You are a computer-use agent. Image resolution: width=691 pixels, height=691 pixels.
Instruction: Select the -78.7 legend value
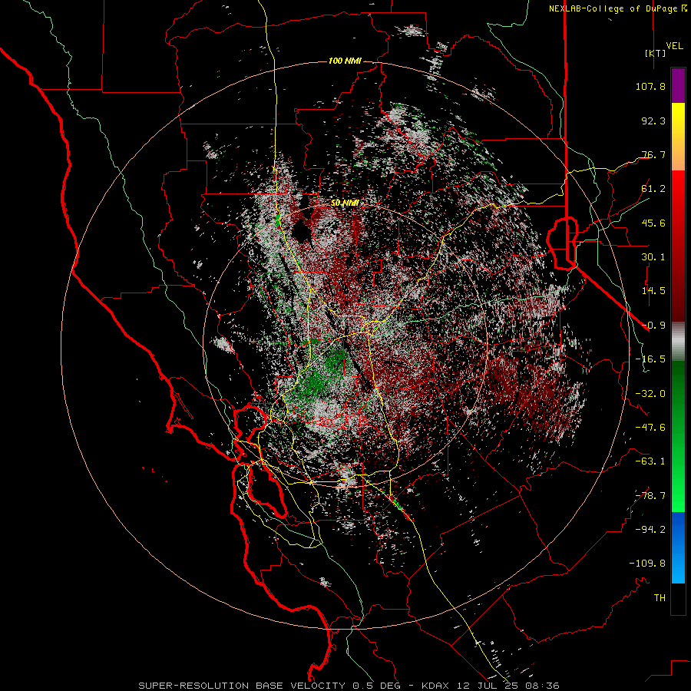(x=650, y=496)
